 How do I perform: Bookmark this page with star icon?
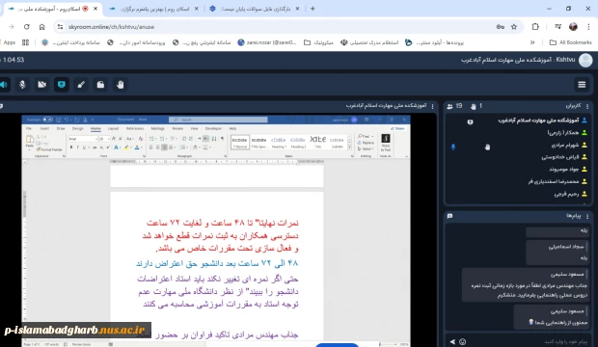[514, 27]
